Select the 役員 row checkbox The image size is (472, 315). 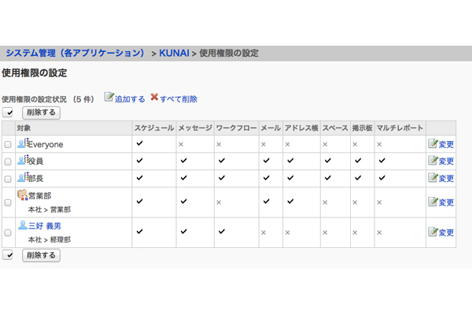(x=8, y=161)
